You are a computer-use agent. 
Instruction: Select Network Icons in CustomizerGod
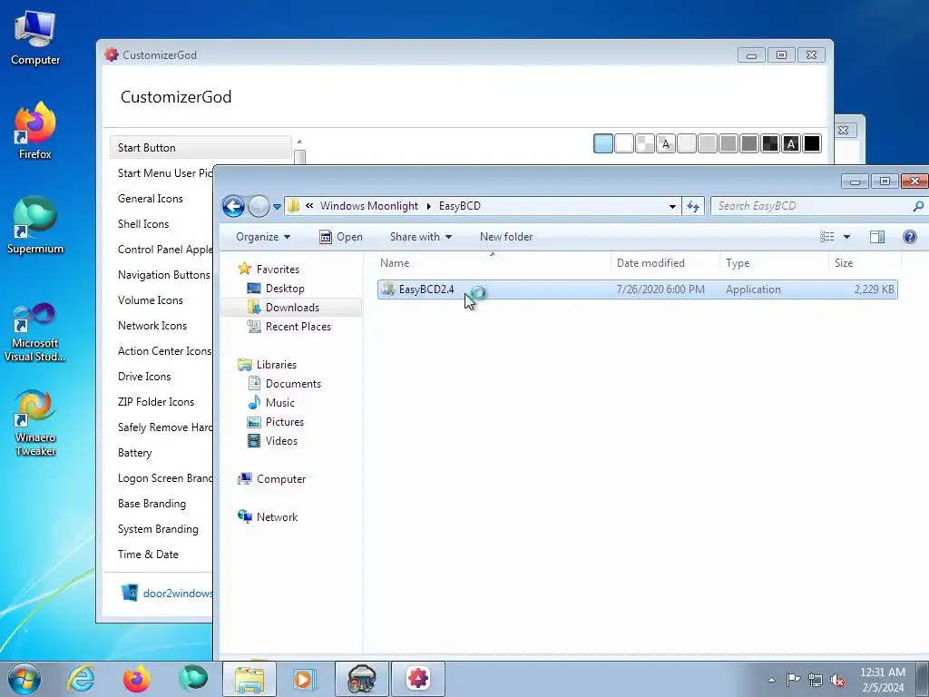[152, 326]
